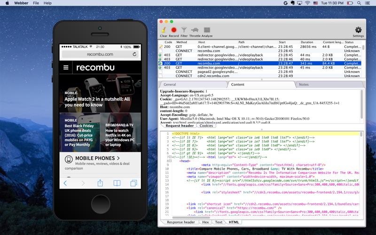Open the Filter funnel tool
The width and height of the screenshot is (376, 235).
point(184,30)
